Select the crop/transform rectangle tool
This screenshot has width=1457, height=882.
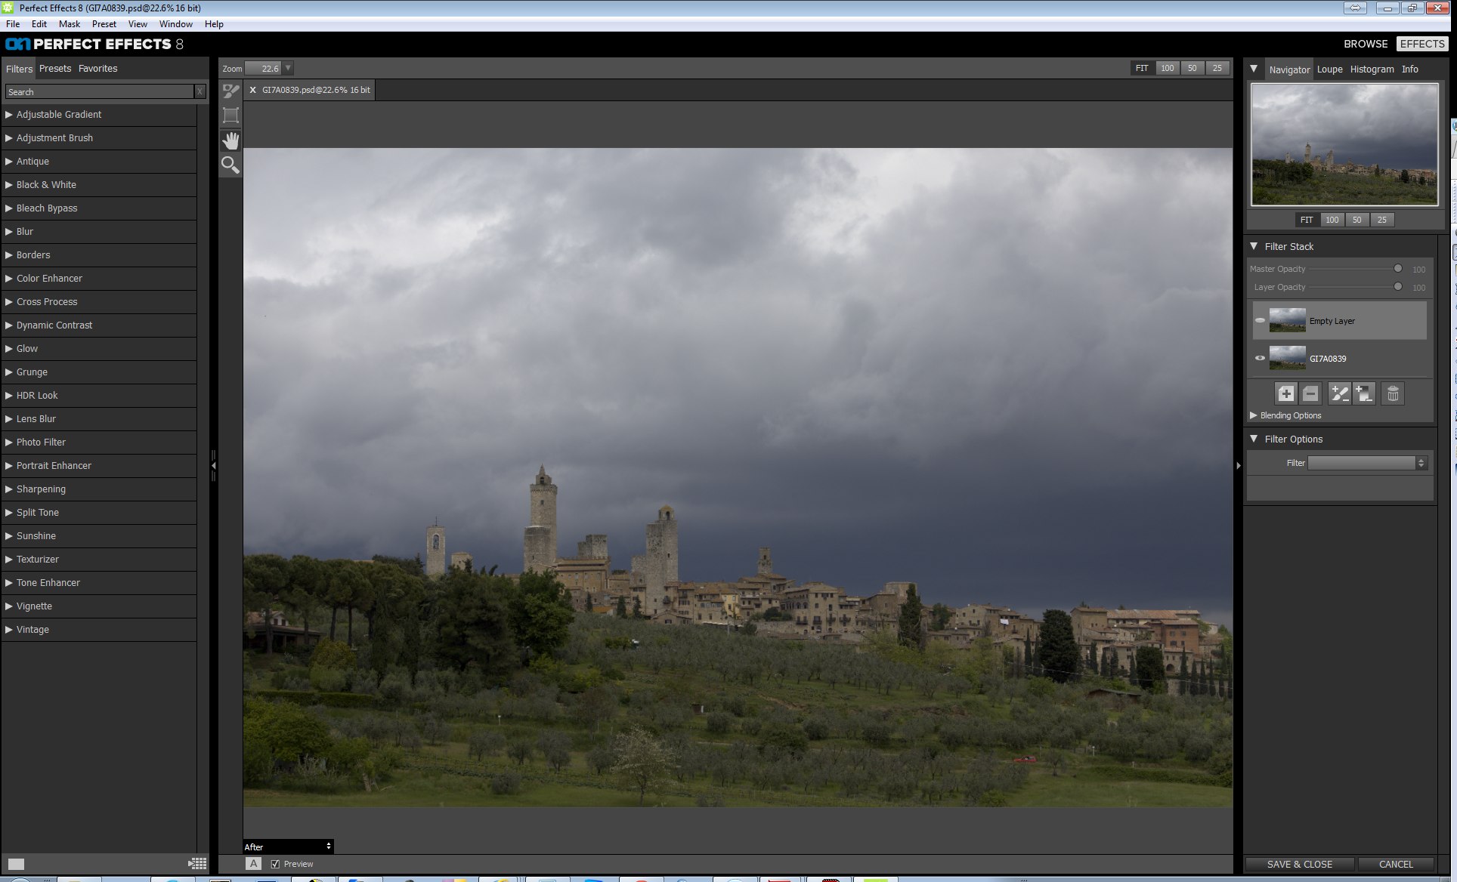[x=230, y=116]
